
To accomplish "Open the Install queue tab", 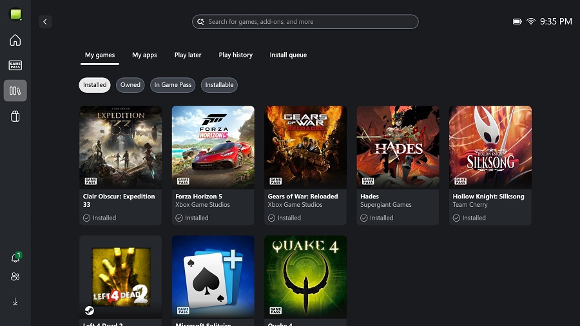I will pos(288,55).
